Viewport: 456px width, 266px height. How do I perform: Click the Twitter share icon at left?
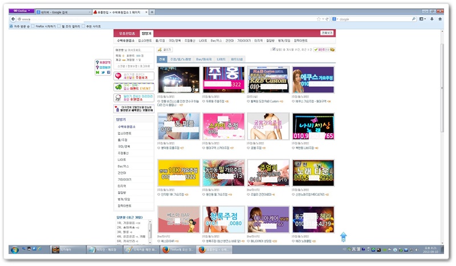pos(103,72)
